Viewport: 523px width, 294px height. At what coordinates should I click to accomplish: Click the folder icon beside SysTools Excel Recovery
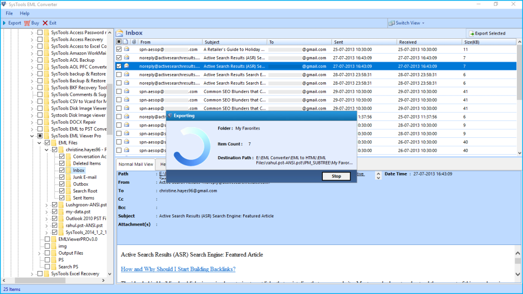pyautogui.click(x=46, y=274)
